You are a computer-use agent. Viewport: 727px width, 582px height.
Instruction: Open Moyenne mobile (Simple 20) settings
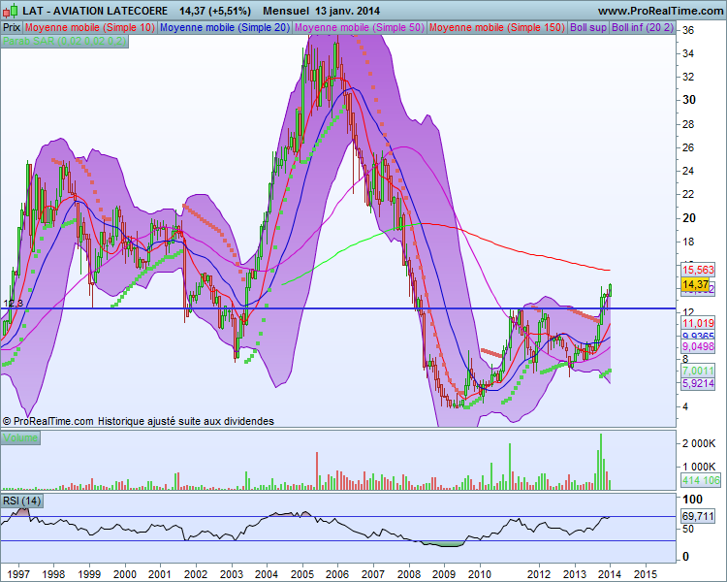(x=225, y=27)
